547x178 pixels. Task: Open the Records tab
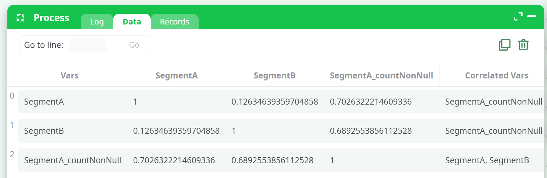click(175, 22)
